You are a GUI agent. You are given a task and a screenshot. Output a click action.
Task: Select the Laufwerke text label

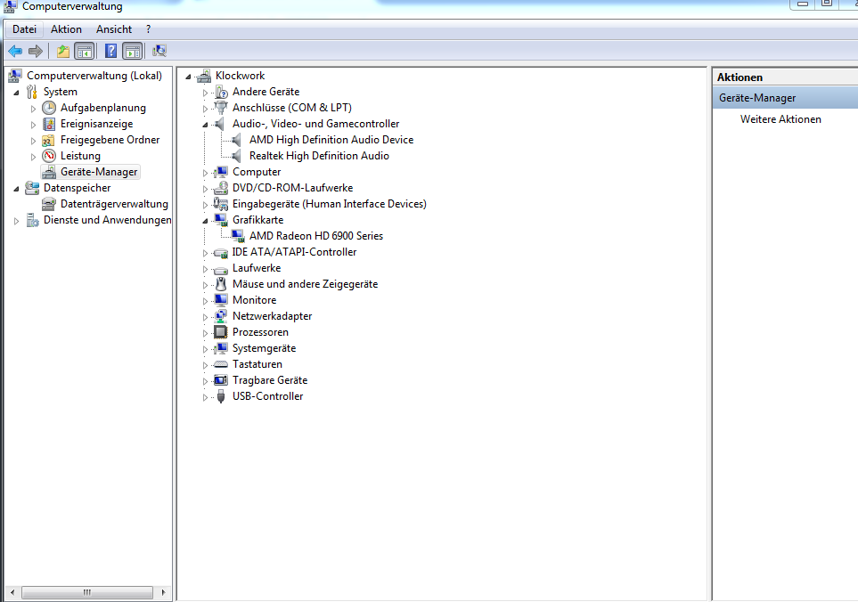coord(257,268)
